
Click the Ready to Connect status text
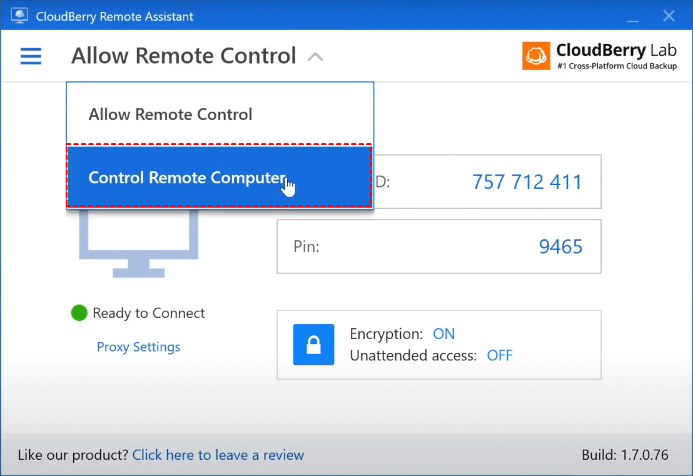149,313
